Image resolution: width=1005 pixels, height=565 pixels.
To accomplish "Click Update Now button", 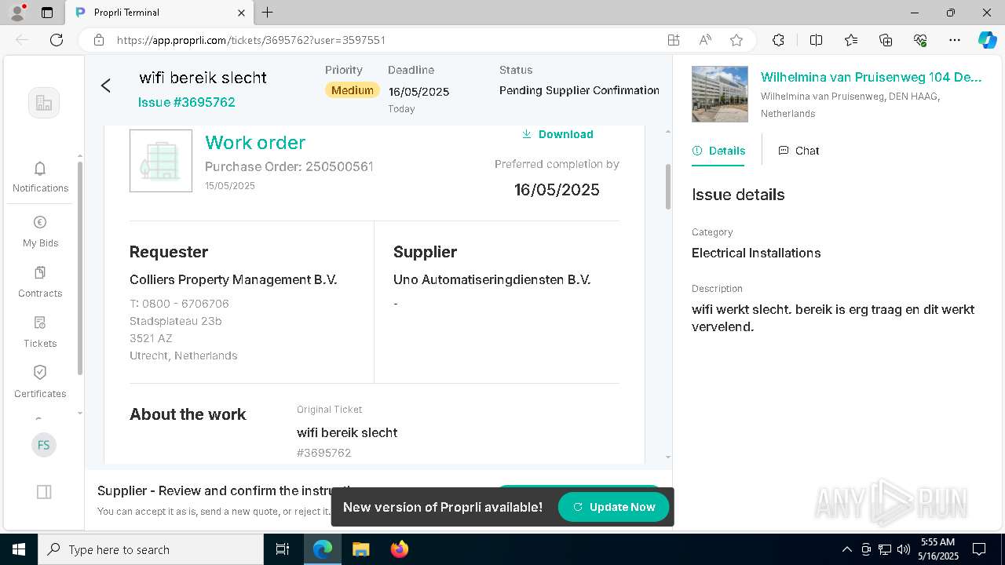I will pos(613,507).
